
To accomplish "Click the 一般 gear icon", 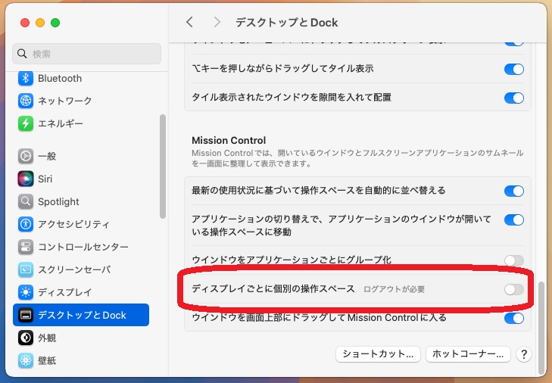I will [x=25, y=156].
